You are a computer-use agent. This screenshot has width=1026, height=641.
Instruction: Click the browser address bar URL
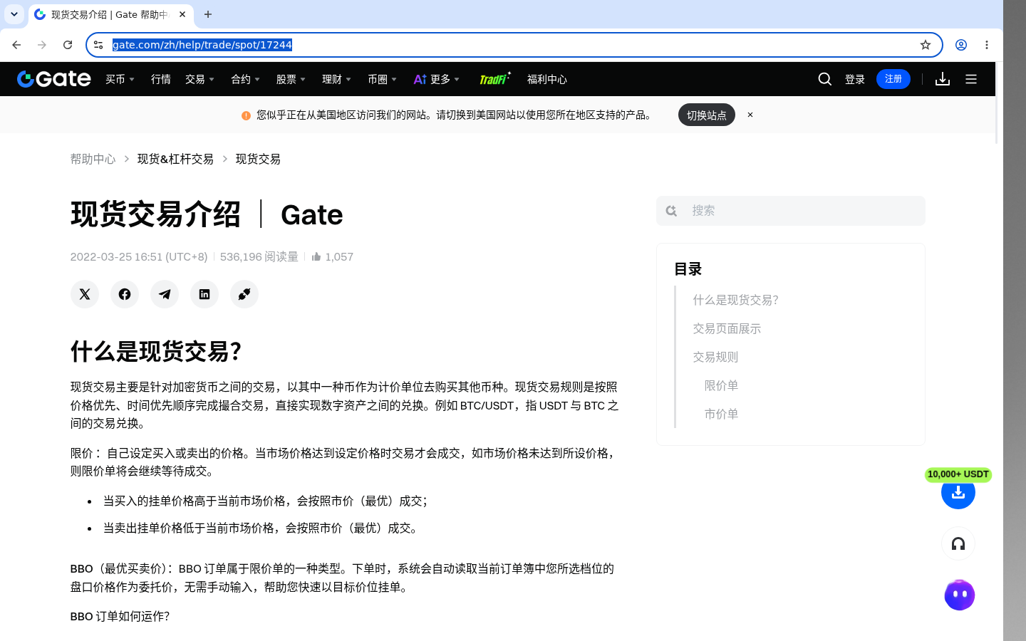[x=202, y=45]
